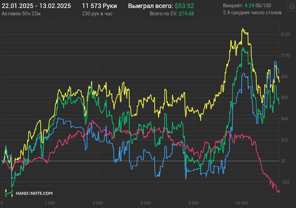Click the '11 573 Руки' hands count
The width and height of the screenshot is (296, 208).
99,6
